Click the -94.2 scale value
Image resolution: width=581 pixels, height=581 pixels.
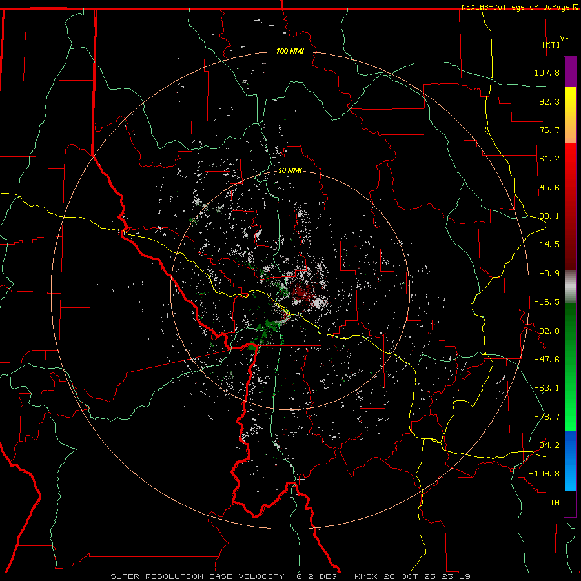point(547,445)
